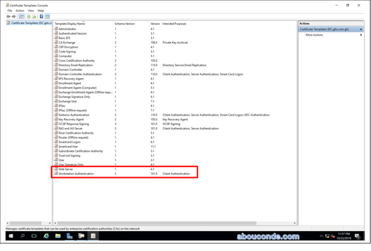Select the Computer template icon
The image size is (371, 251).
point(56,56)
